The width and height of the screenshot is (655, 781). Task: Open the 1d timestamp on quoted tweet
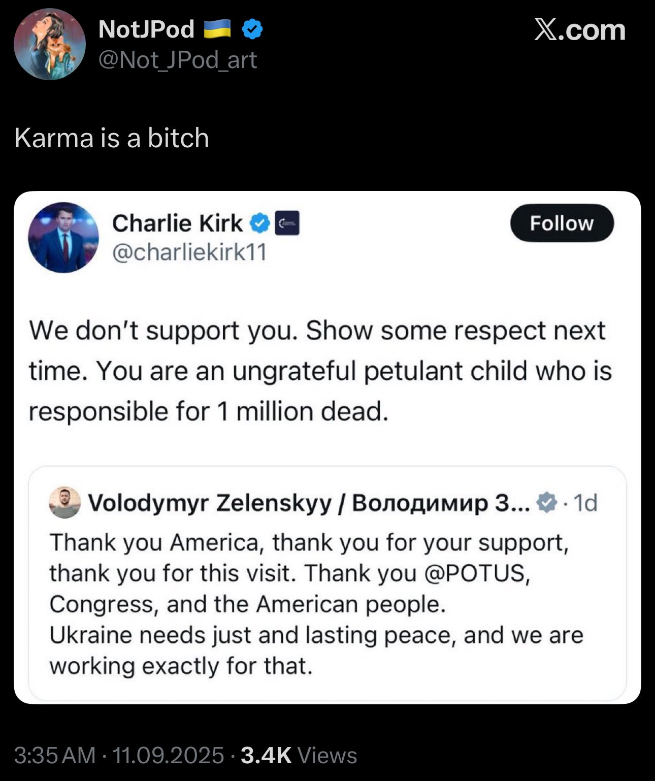[585, 503]
